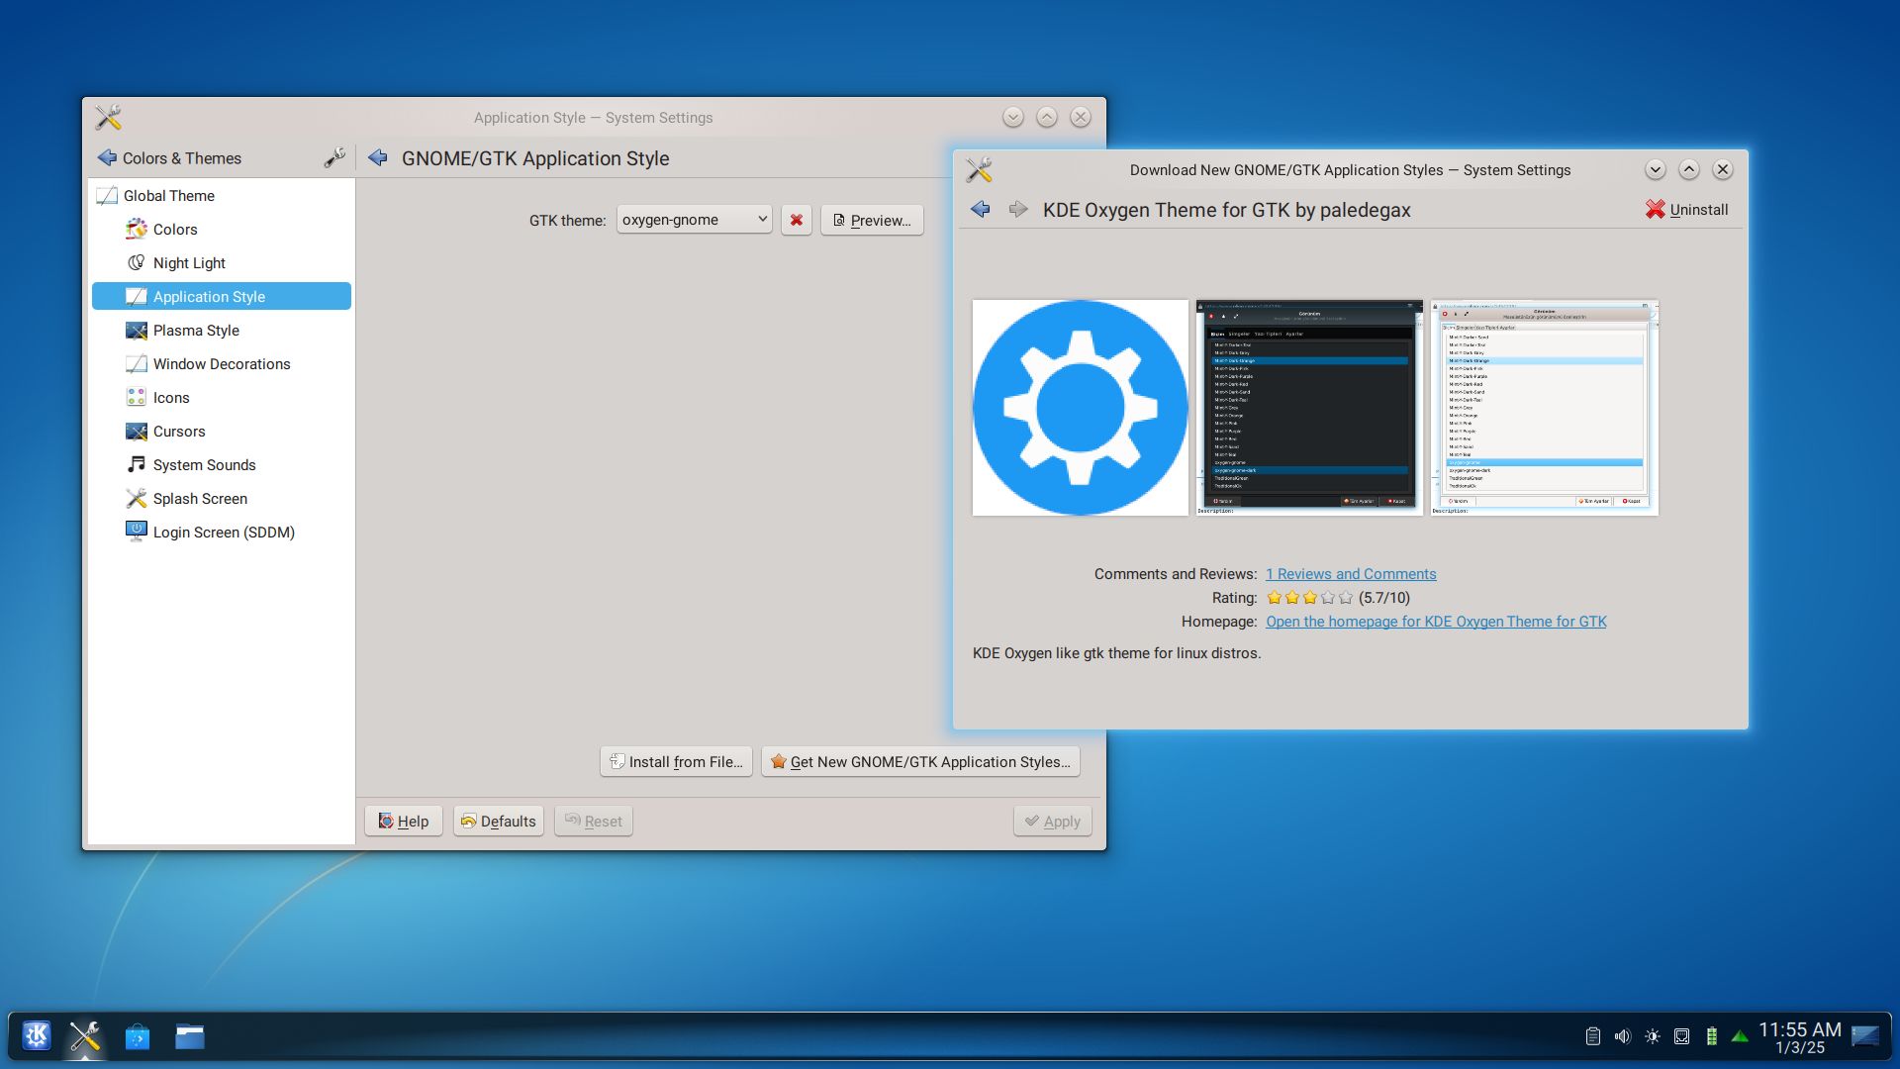Open the Icons settings page

(x=170, y=397)
